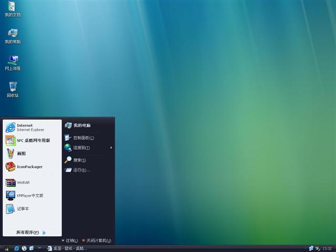Viewport: 336px width, 252px height.
Task: Open 控制面板(C) control panel
Action: [x=89, y=138]
